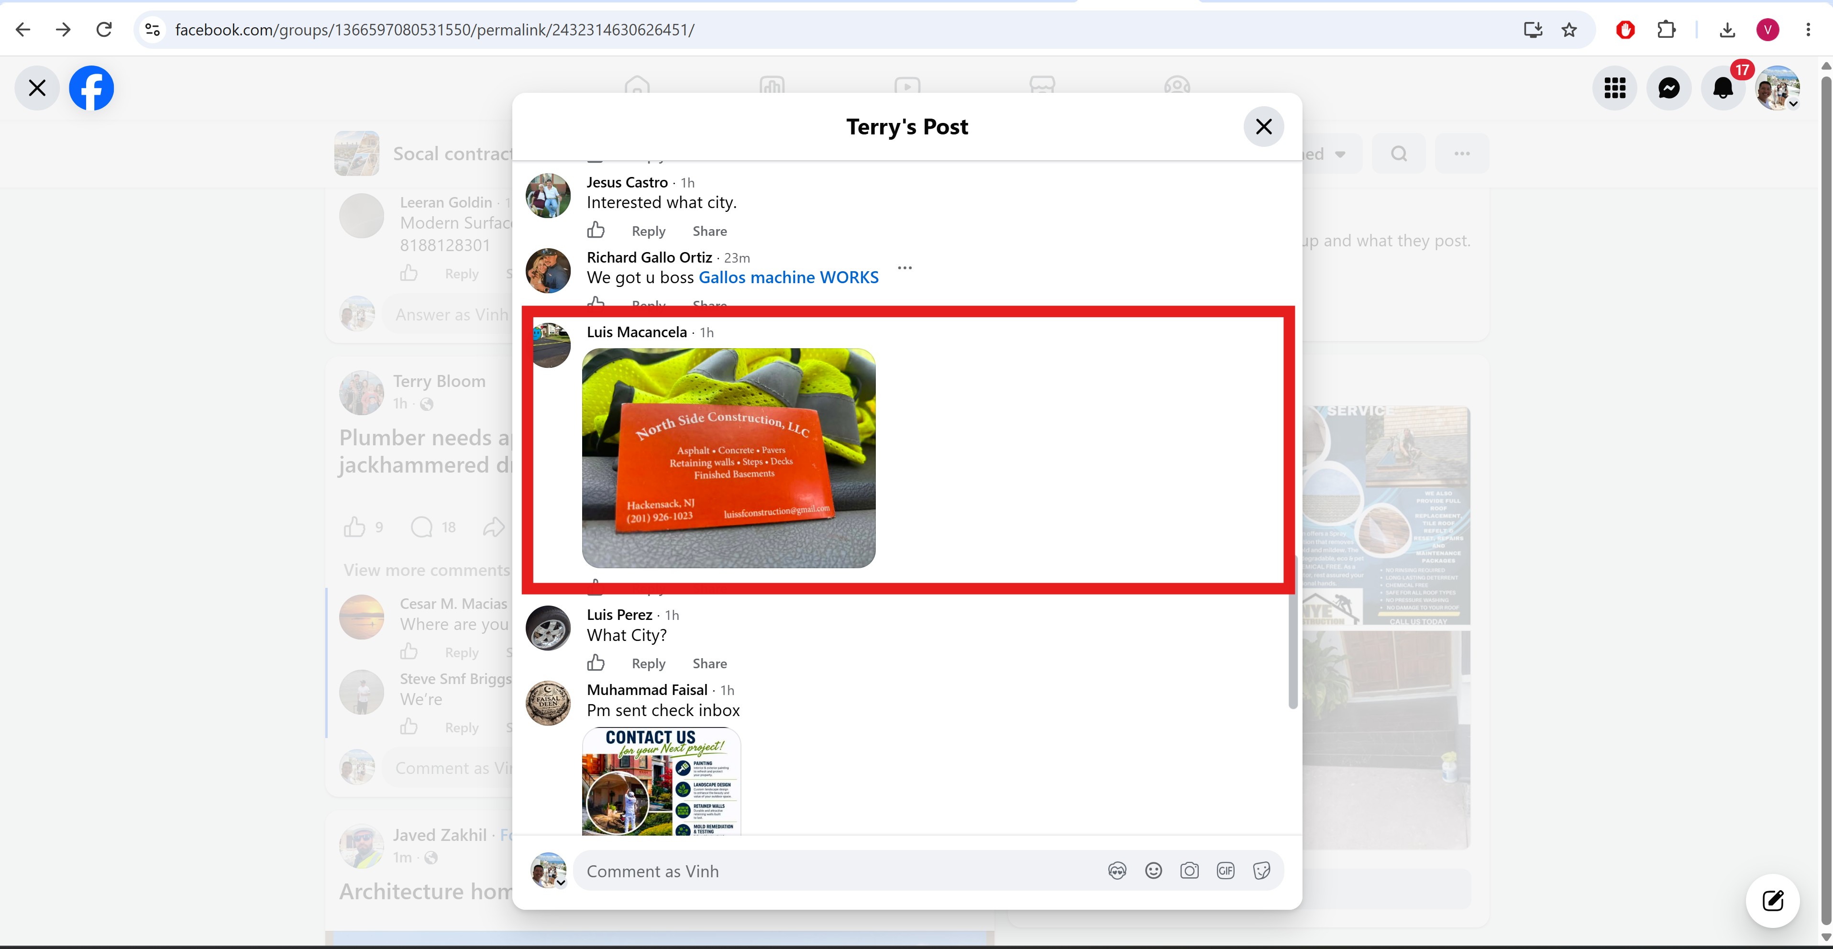The height and width of the screenshot is (949, 1833).
Task: Open Luis Perez's wheel profile picture
Action: [x=548, y=628]
